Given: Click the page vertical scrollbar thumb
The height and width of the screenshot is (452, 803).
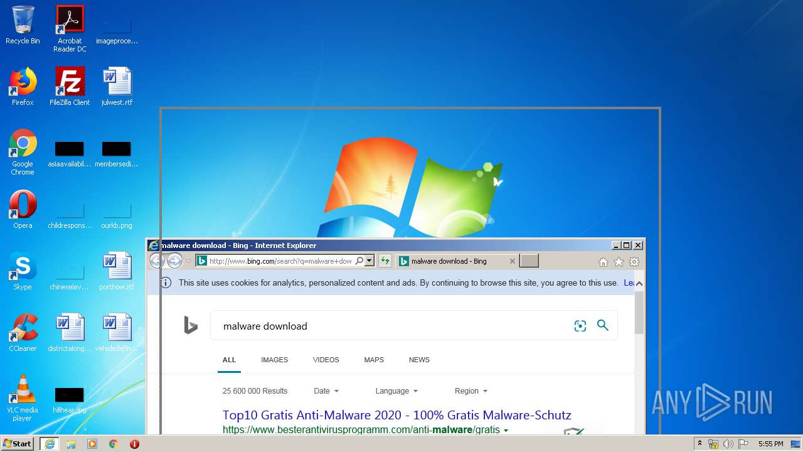Looking at the screenshot, I should [x=639, y=313].
